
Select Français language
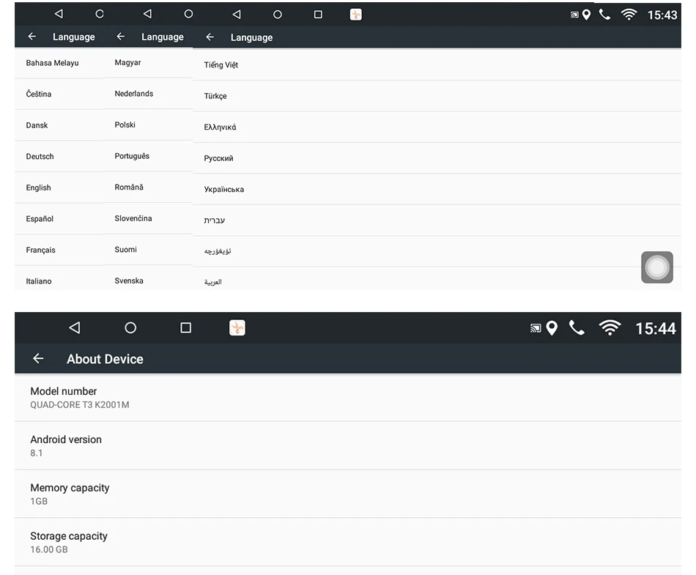59,250
